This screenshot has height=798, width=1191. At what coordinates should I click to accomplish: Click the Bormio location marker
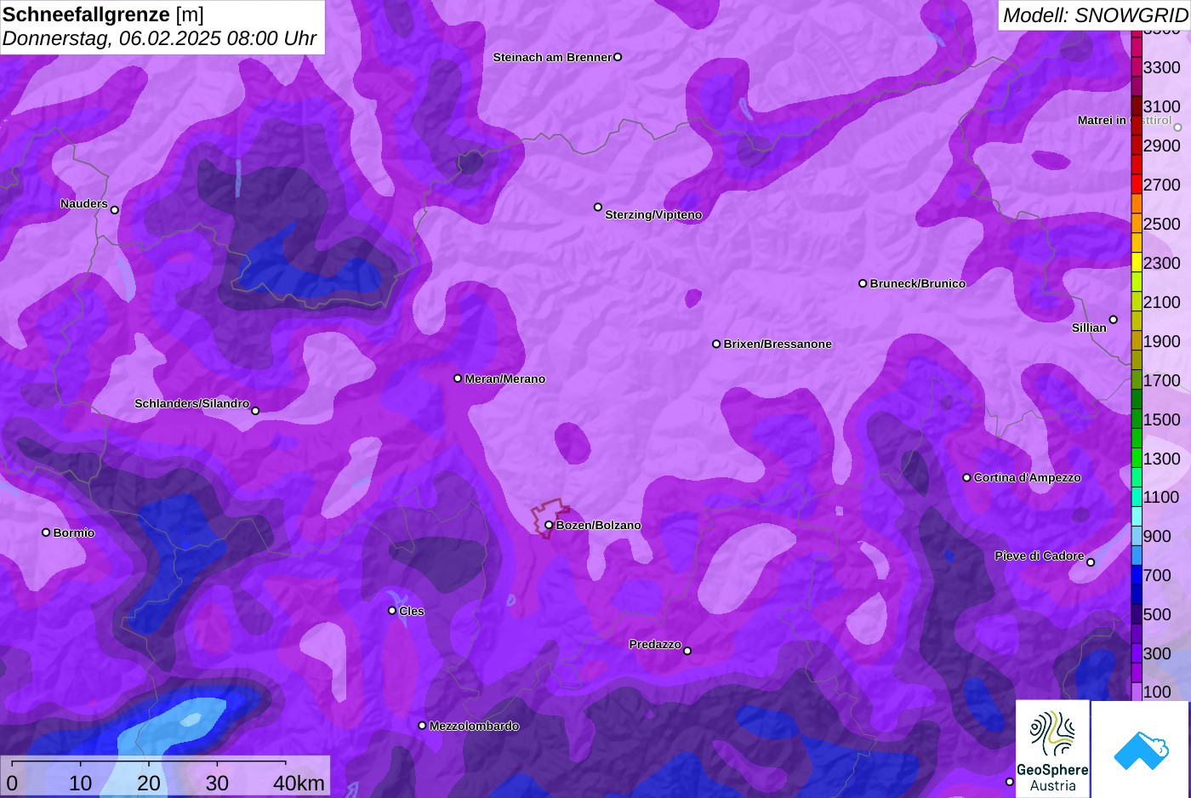tap(46, 533)
